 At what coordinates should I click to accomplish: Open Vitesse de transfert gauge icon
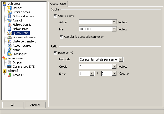click(x=9, y=37)
